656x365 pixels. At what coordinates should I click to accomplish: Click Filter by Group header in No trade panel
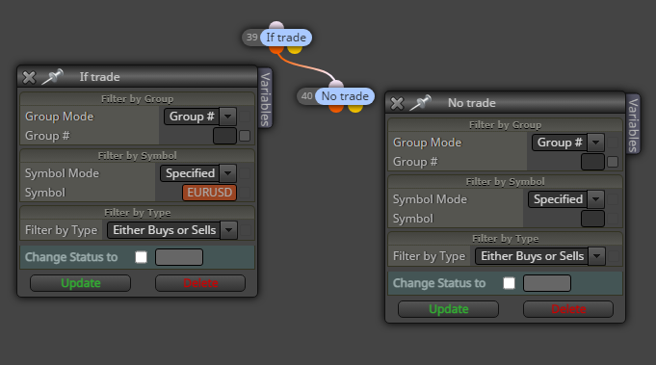point(505,125)
